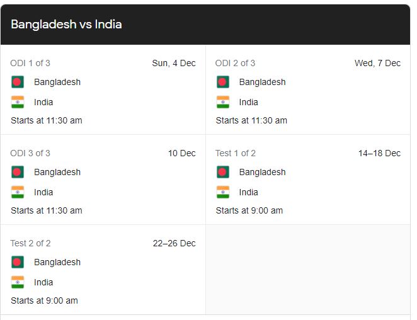The width and height of the screenshot is (417, 320).
Task: Open the Test 2 of 2 match label
Action: (x=30, y=243)
